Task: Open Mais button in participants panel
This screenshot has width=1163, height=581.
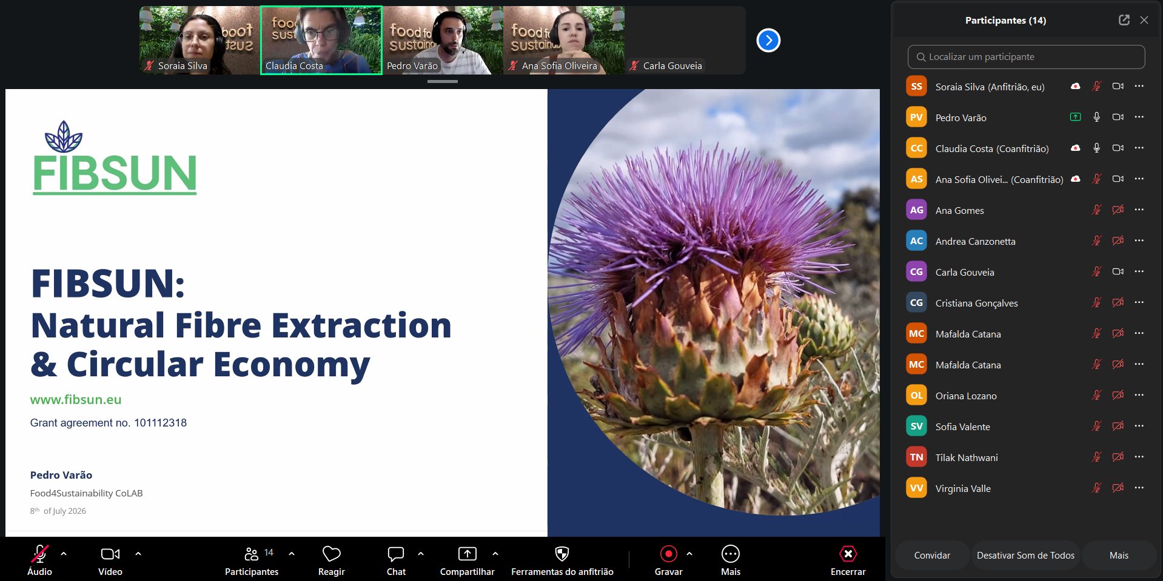Action: click(1119, 556)
